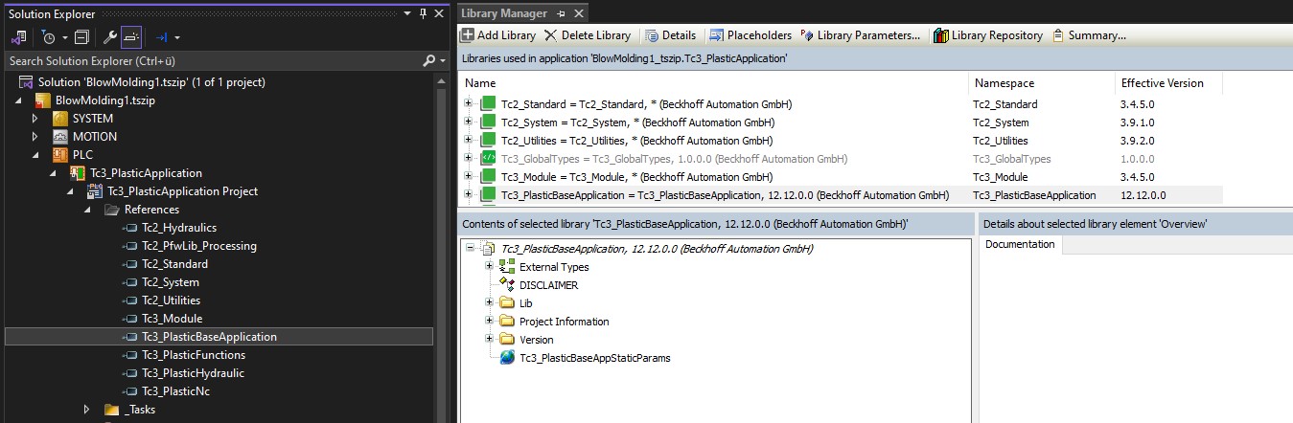Click Add Library button

[x=497, y=35]
